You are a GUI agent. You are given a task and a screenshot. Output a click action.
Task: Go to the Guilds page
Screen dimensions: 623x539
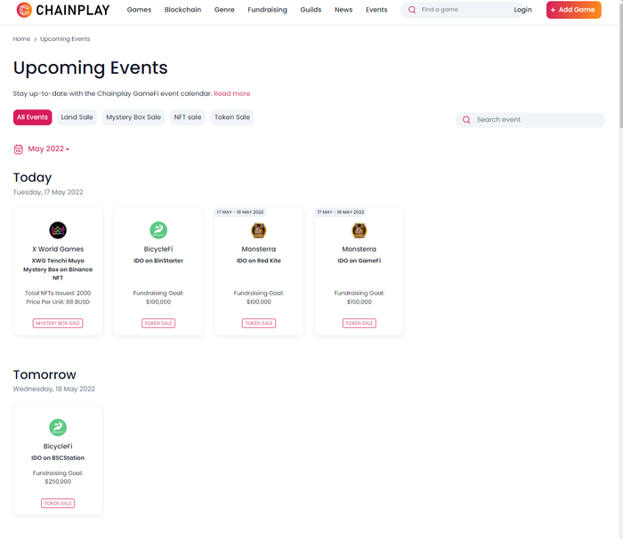pyautogui.click(x=311, y=10)
